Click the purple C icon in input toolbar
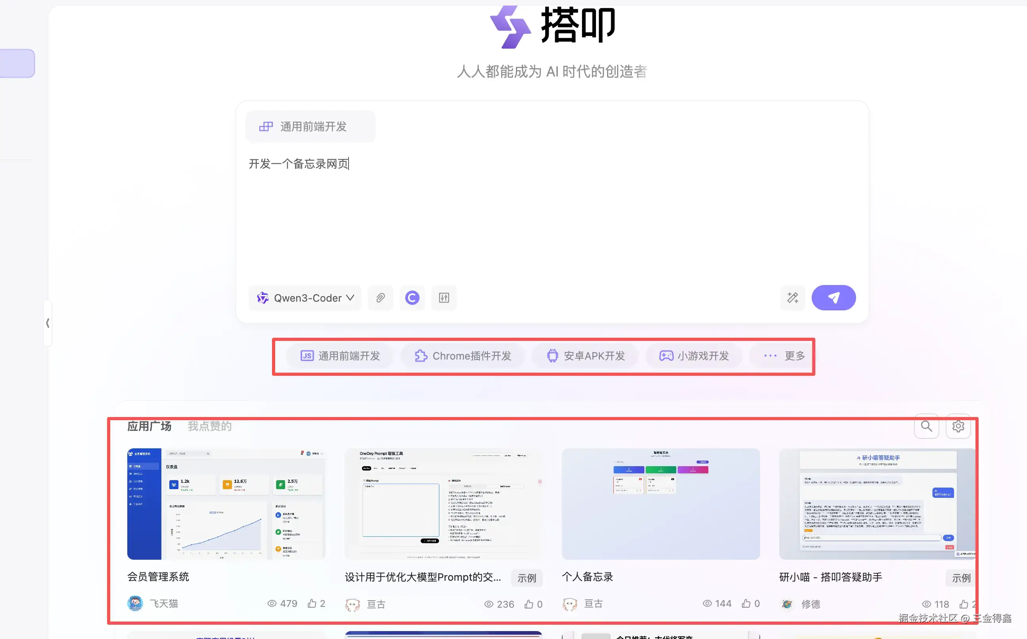 (412, 298)
